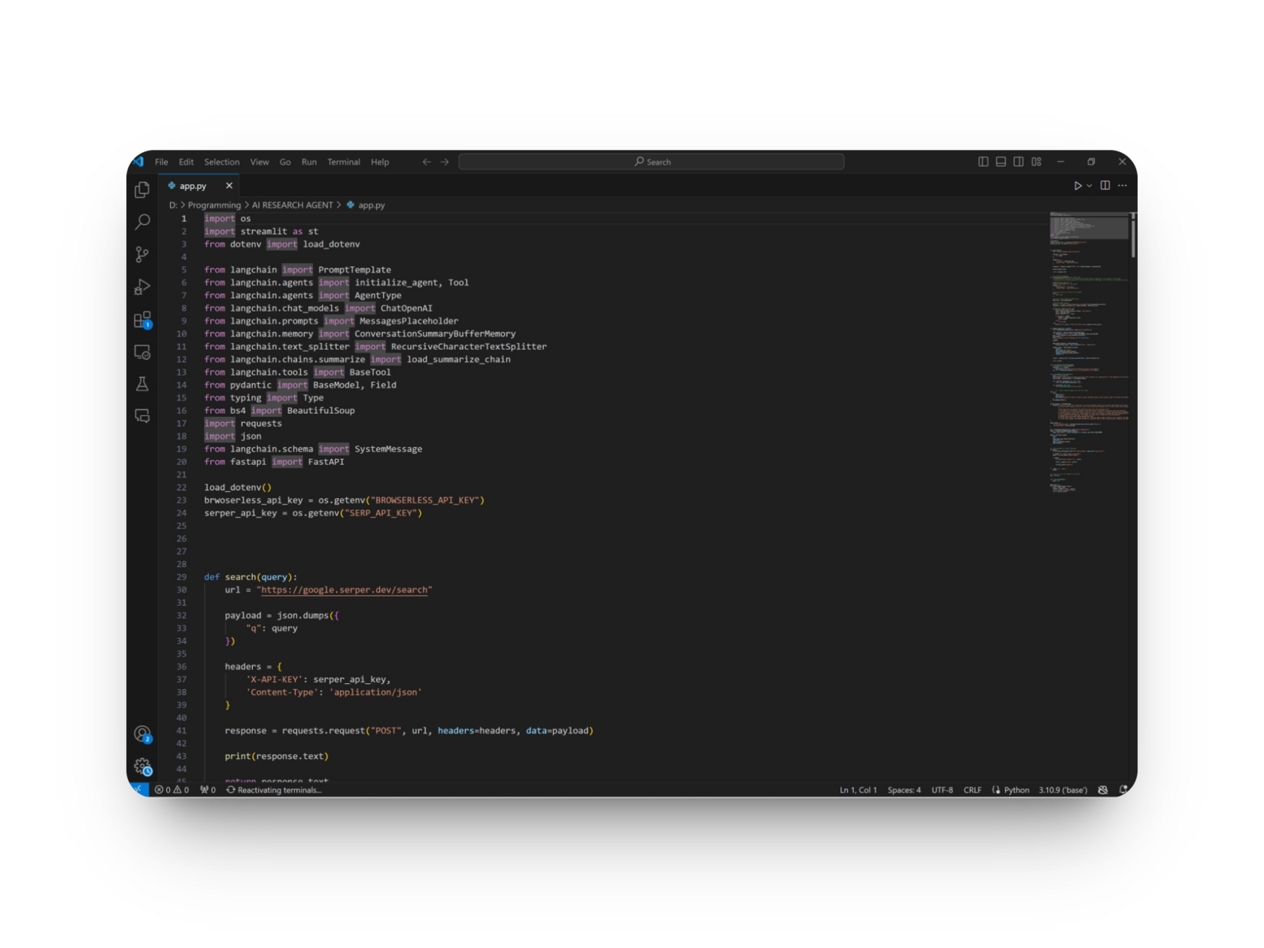
Task: Open the app.py breadcrumb item
Action: 366,205
